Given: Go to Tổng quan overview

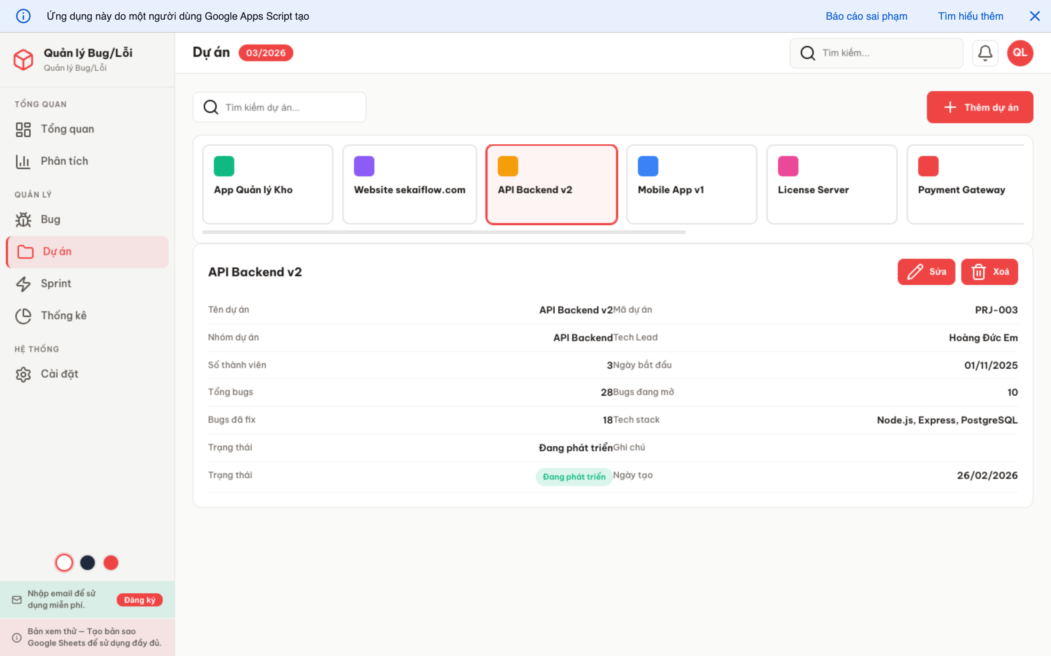Looking at the screenshot, I should pos(67,128).
